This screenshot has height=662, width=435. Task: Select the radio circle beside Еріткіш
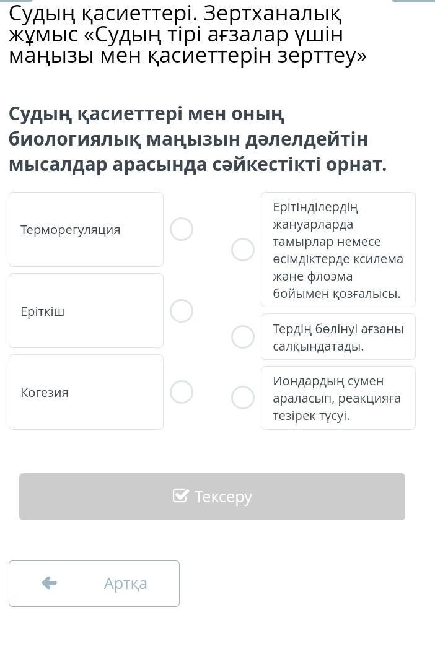[182, 310]
